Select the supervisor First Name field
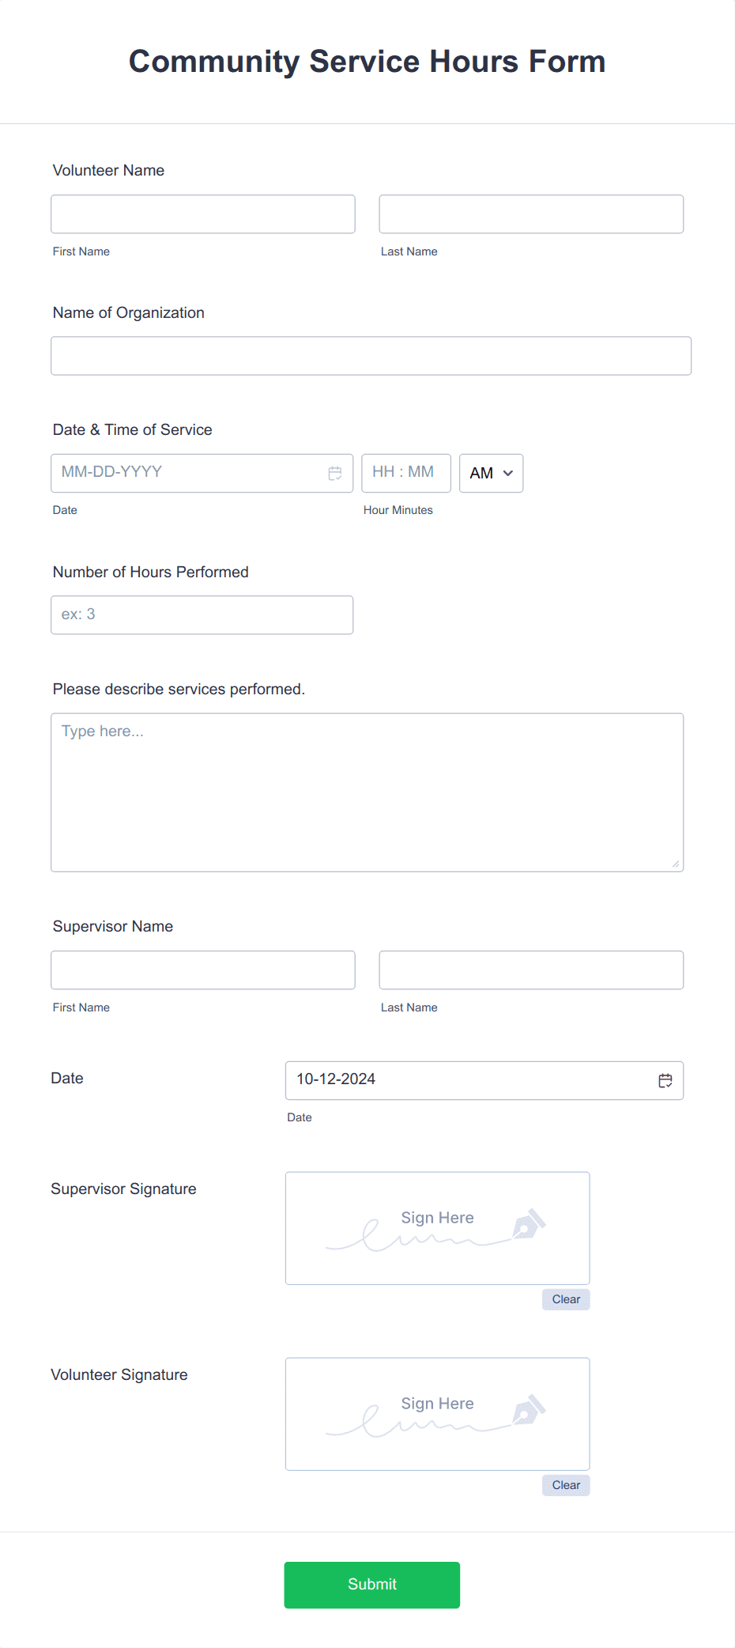The width and height of the screenshot is (735, 1648). (202, 970)
